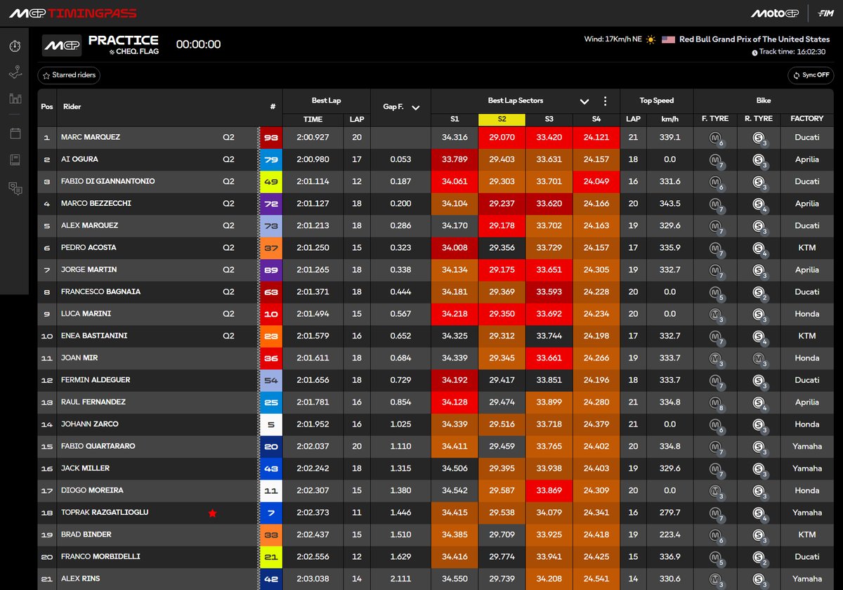Viewport: 843px width, 590px height.
Task: Sort by best lap TIME column header
Action: [x=313, y=119]
